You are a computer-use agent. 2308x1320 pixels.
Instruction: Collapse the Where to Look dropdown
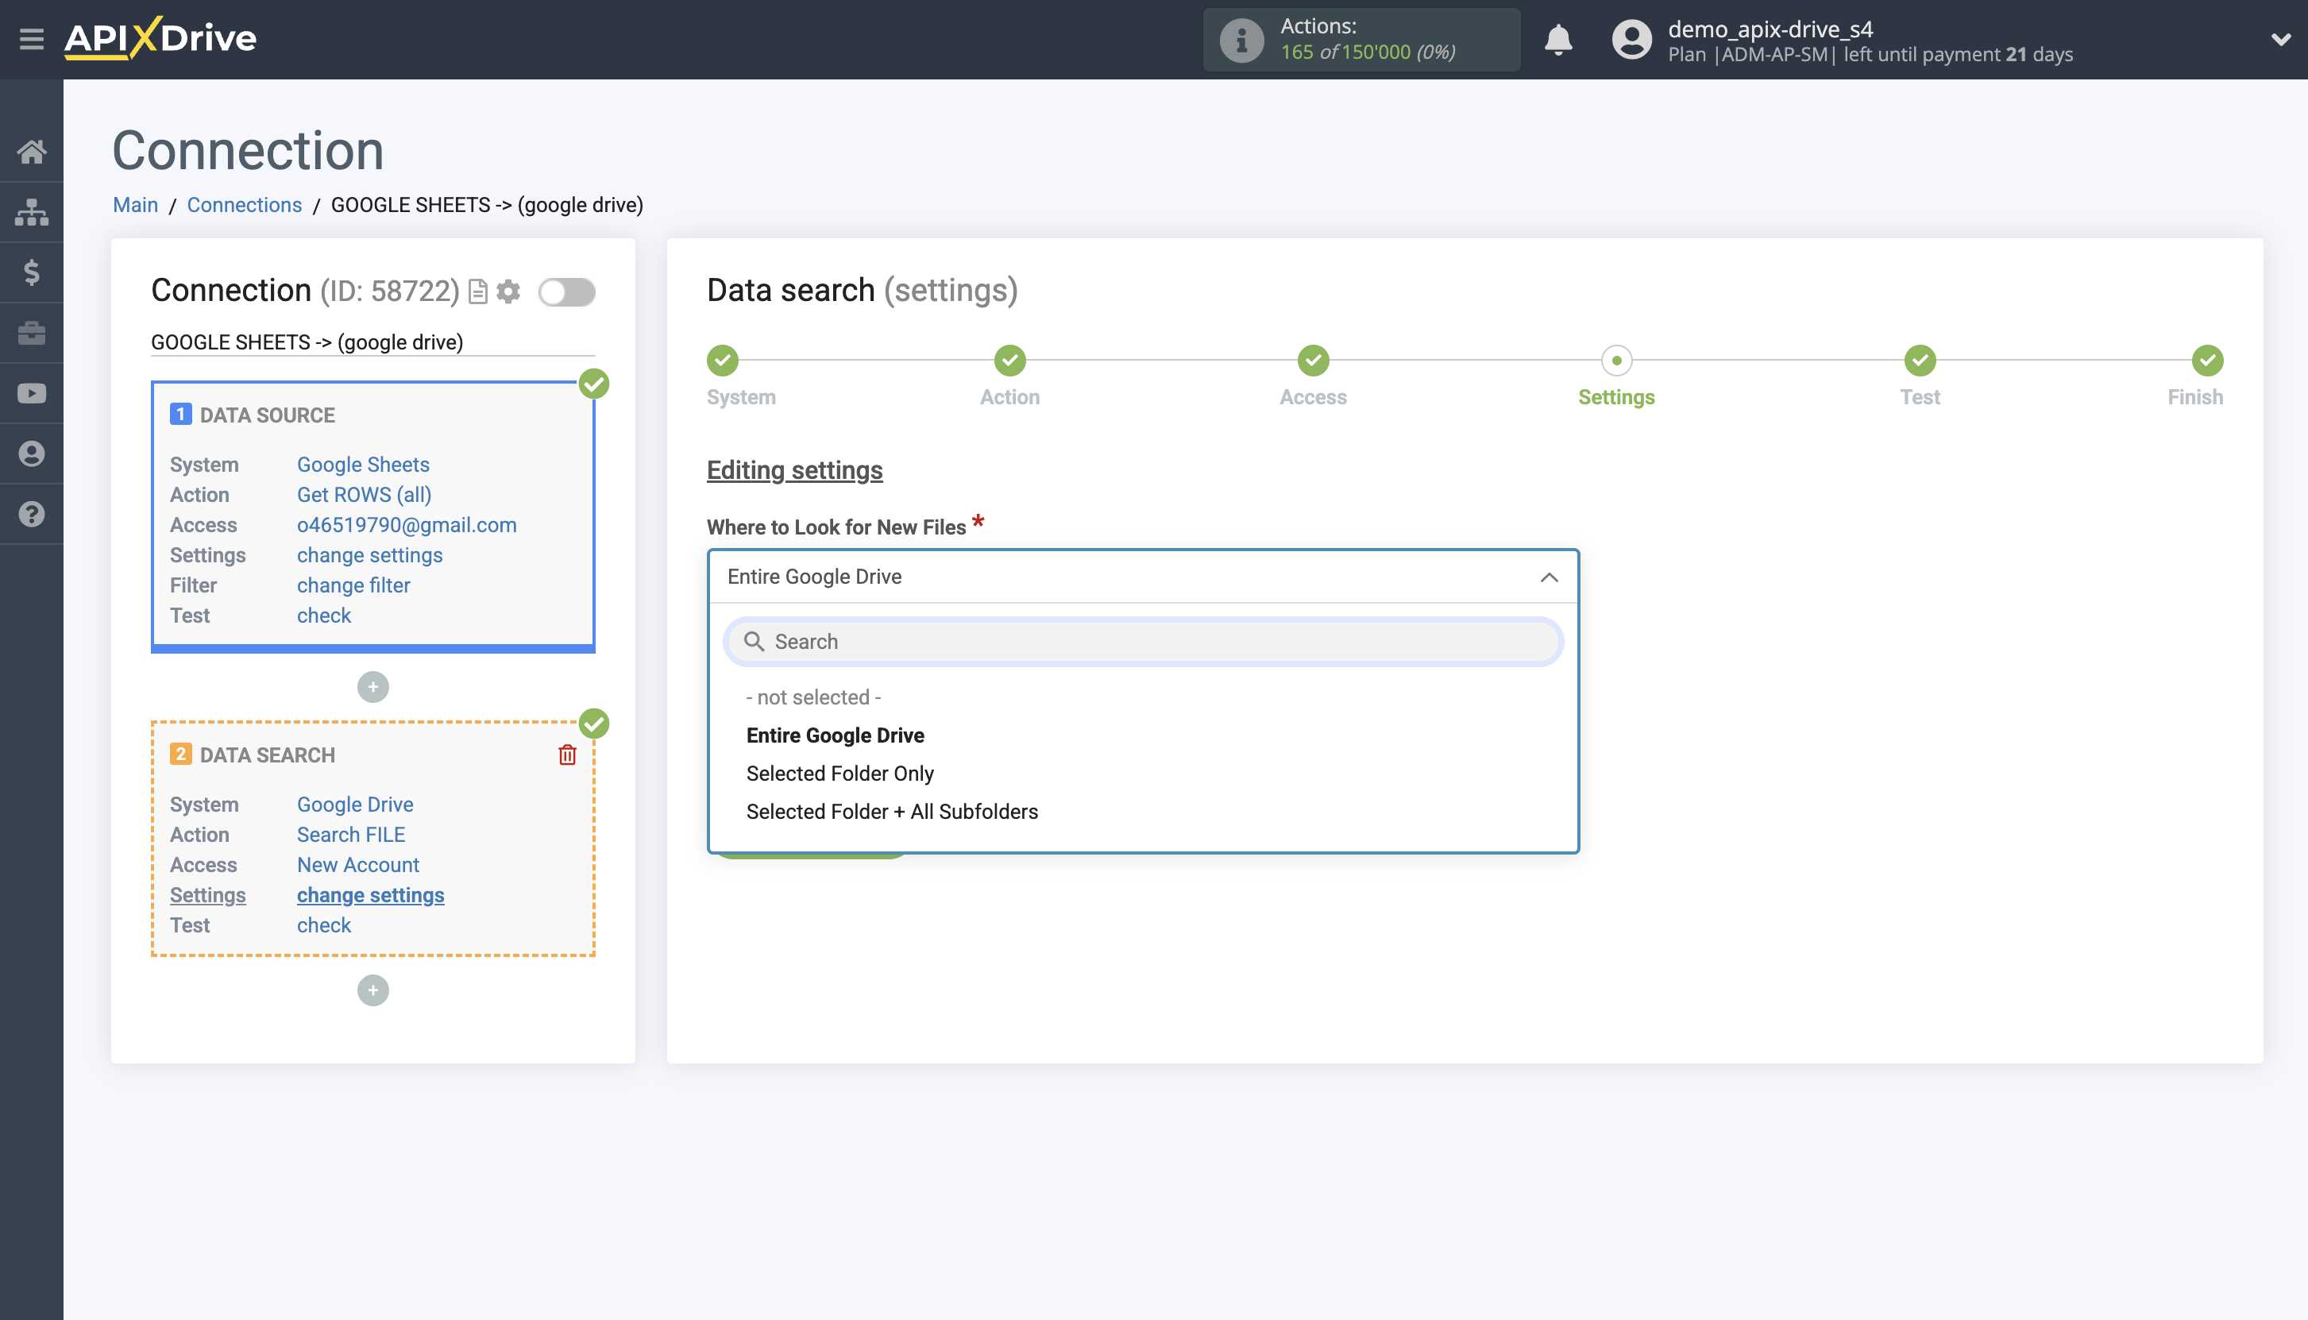pyautogui.click(x=1550, y=577)
